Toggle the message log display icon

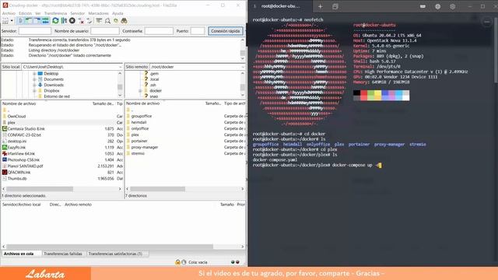(21, 21)
